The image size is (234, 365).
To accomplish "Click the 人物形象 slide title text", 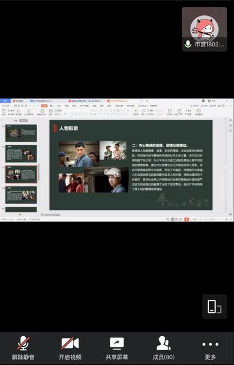I will pos(69,128).
